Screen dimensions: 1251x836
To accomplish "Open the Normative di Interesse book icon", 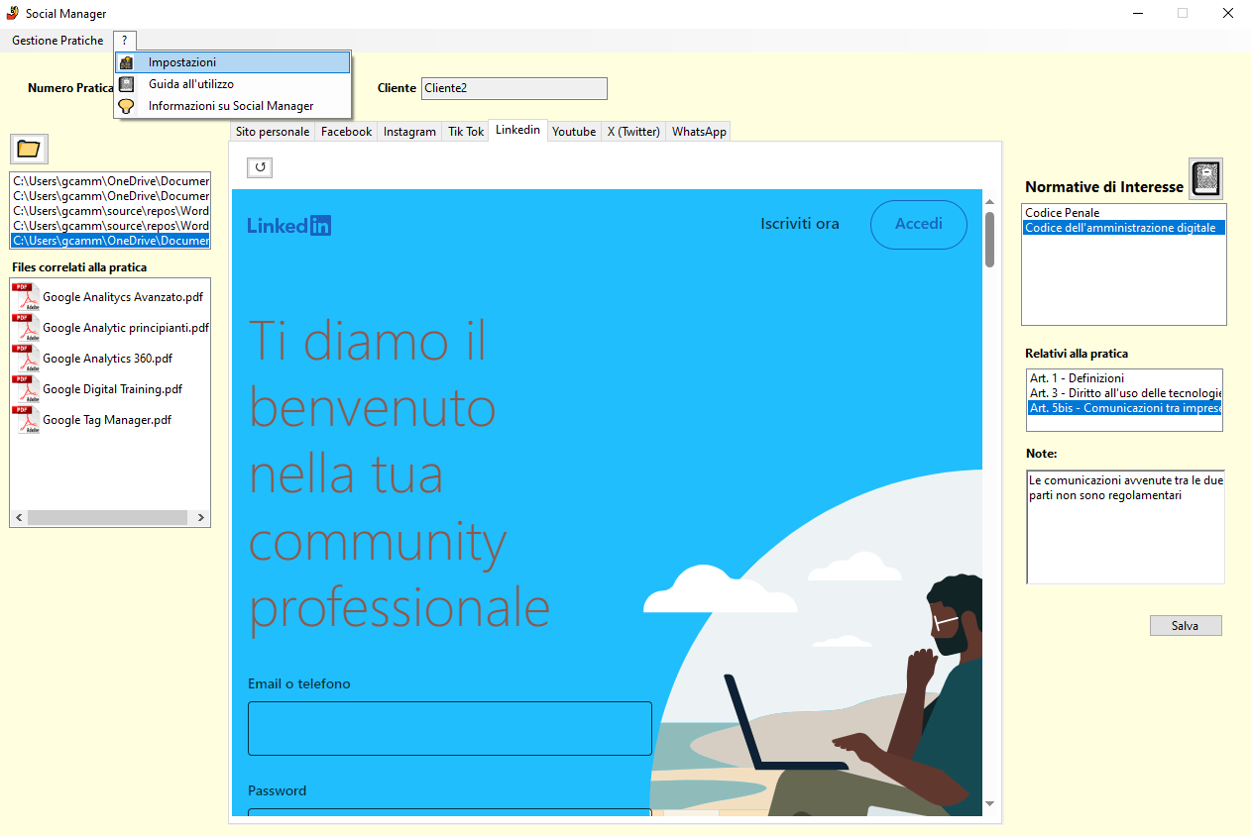I will 1205,178.
